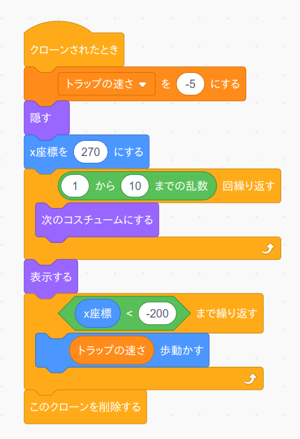This screenshot has width=300, height=439.
Task: Click the random minimum value 1
Action: 75,186
